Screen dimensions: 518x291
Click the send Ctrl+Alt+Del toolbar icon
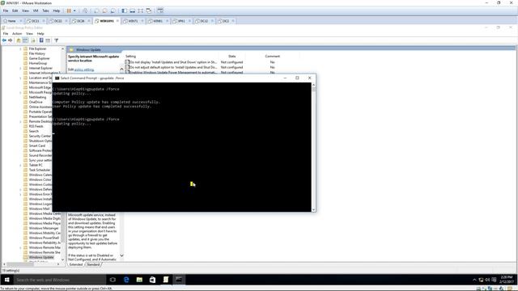85,11
